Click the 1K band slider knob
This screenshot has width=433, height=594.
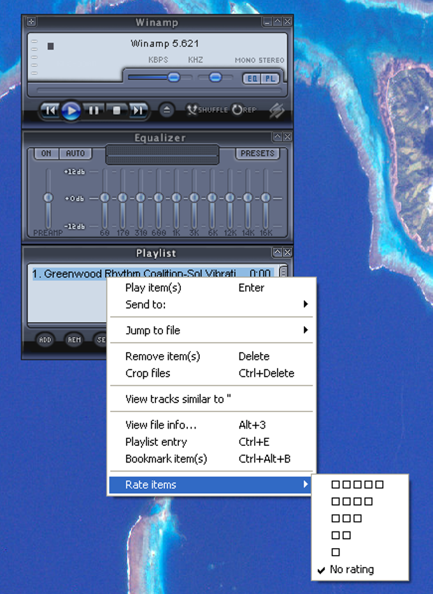[x=176, y=197]
